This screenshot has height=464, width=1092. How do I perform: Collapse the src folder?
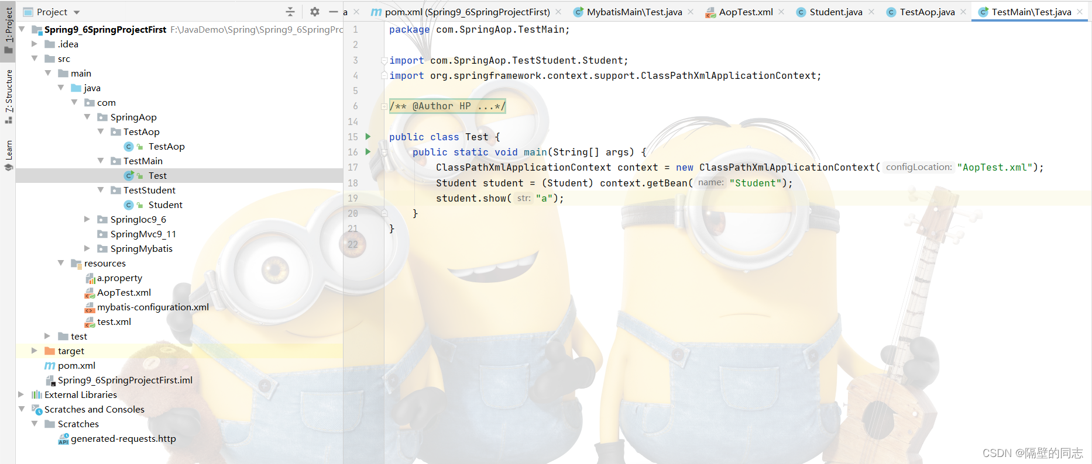35,58
